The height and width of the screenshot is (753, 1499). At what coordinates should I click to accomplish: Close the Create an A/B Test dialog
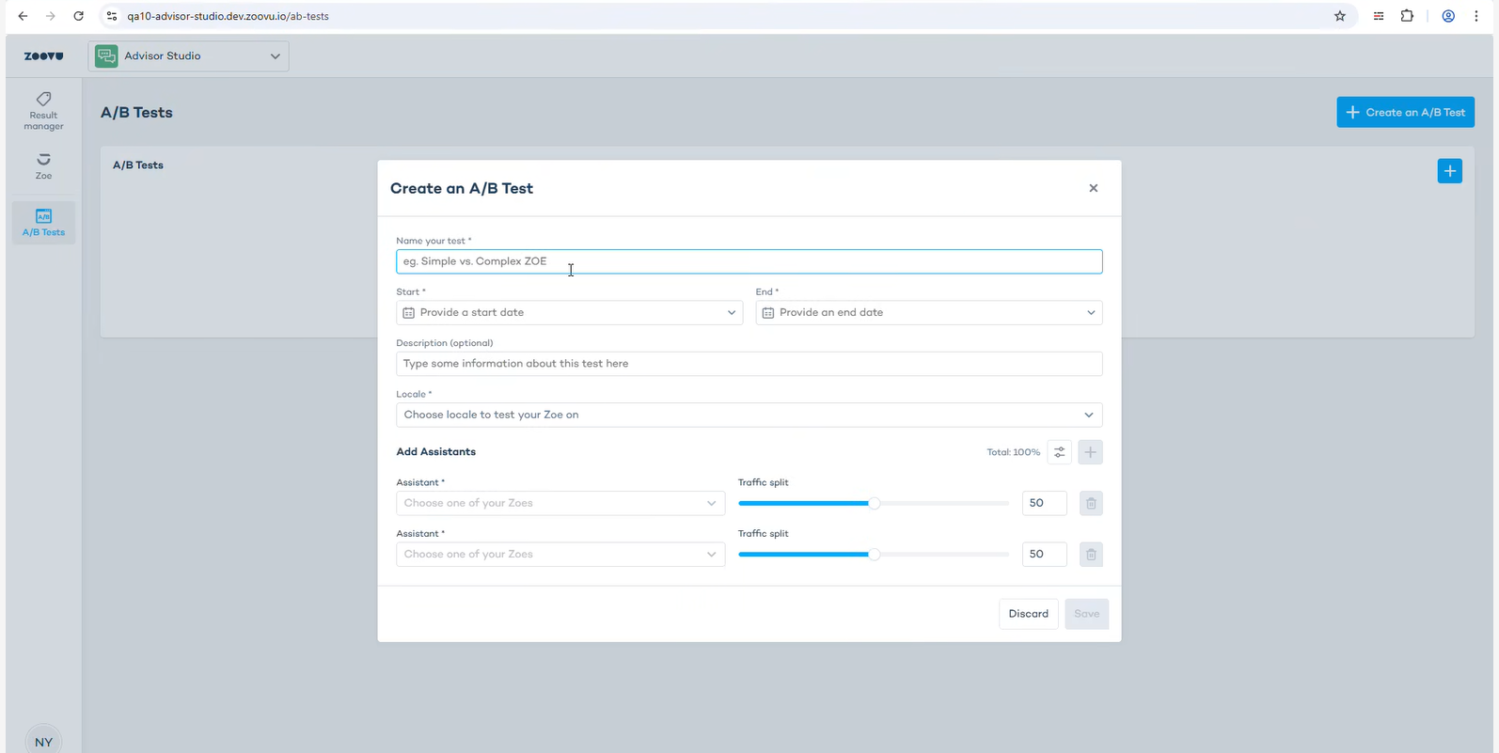point(1093,188)
